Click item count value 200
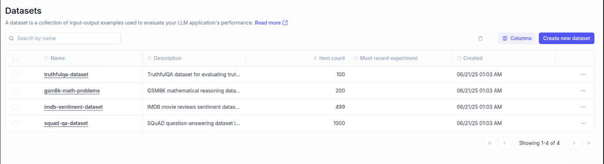604x164 pixels. pos(340,91)
